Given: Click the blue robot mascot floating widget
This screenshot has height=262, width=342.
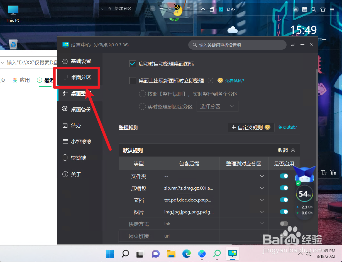Looking at the screenshot, I should click(305, 175).
